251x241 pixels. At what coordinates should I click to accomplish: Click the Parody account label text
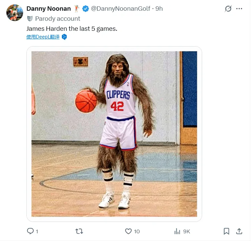pyautogui.click(x=58, y=19)
